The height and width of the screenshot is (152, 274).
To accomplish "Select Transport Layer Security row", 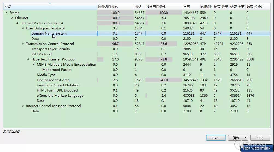I will pos(137,49).
